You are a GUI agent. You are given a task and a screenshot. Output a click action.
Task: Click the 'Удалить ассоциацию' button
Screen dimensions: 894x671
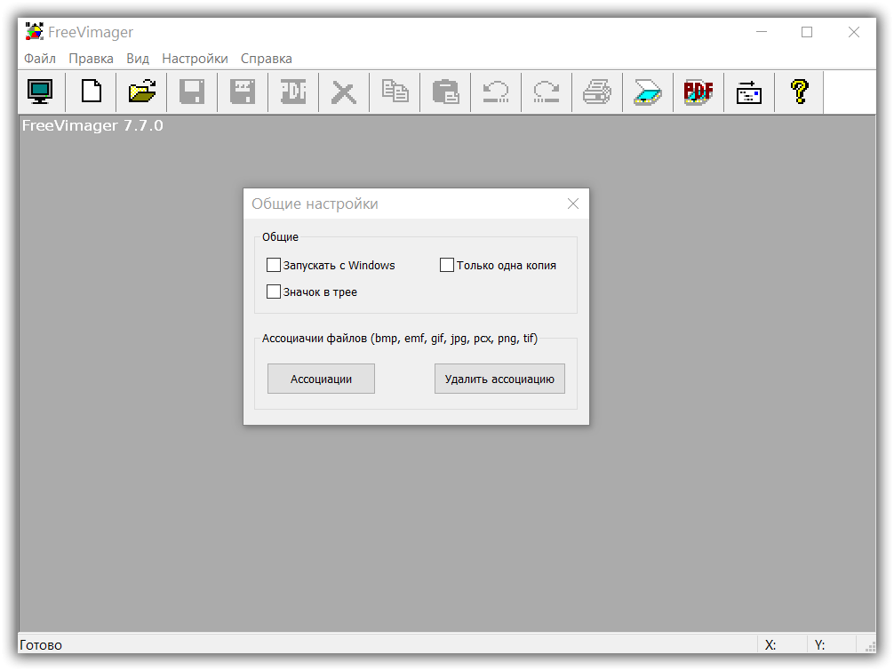[x=499, y=379]
